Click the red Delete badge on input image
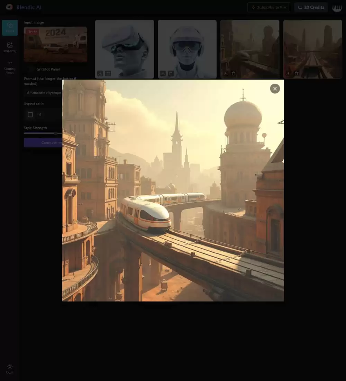The image size is (346, 381). click(x=32, y=31)
